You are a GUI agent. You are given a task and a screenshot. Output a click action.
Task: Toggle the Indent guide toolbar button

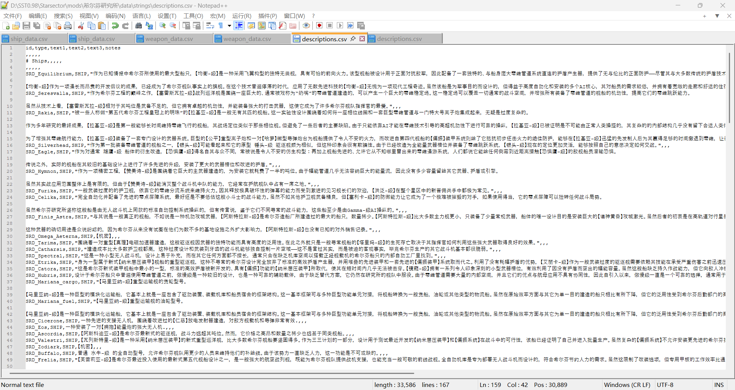click(238, 26)
